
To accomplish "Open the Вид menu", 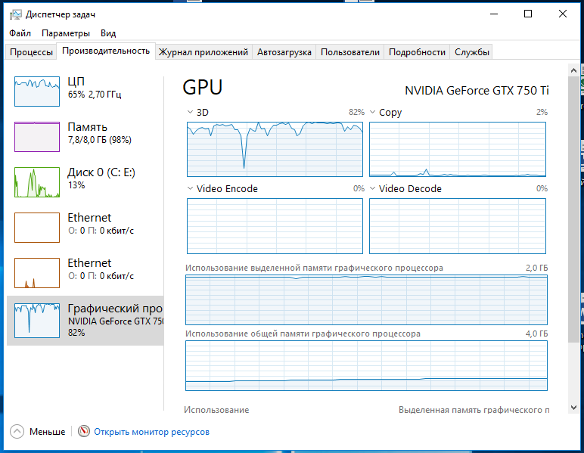I will tap(108, 33).
